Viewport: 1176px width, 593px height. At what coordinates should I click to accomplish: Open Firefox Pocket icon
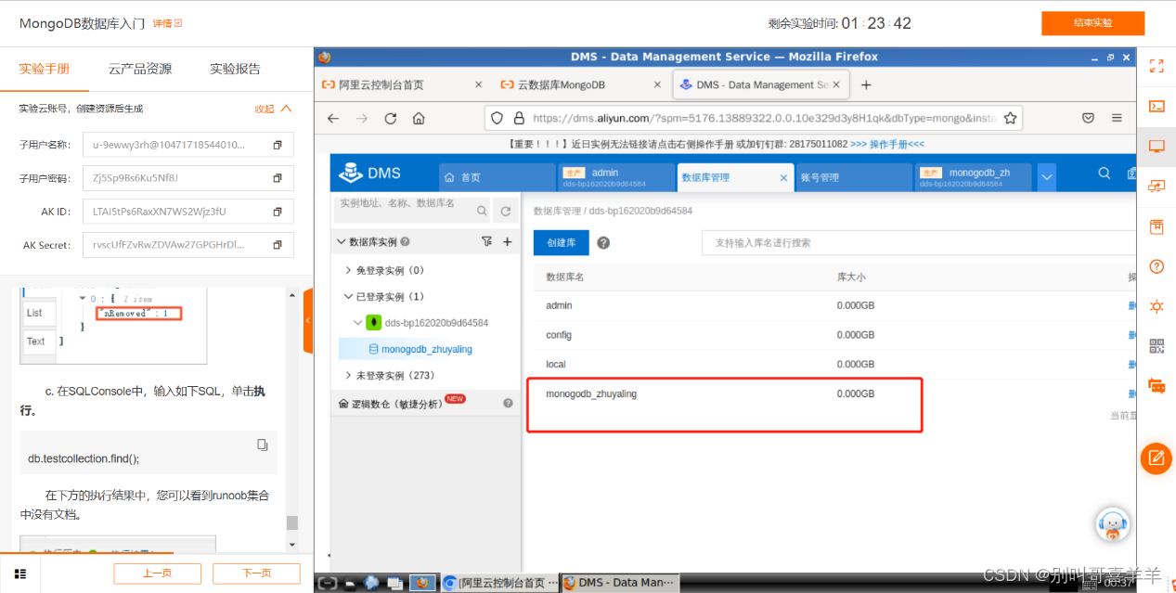click(1088, 118)
